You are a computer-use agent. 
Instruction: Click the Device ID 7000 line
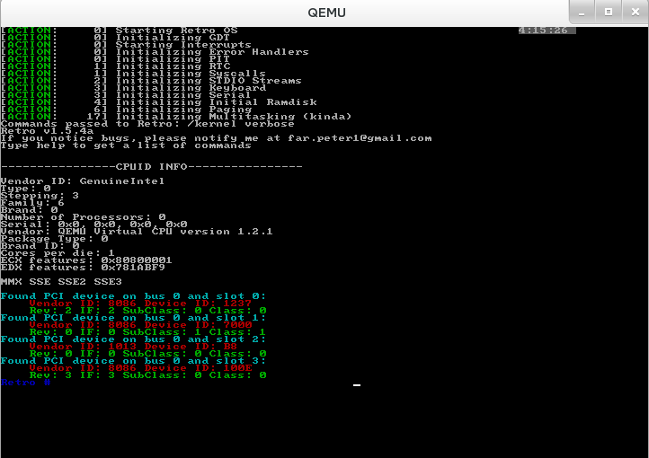tap(140, 325)
